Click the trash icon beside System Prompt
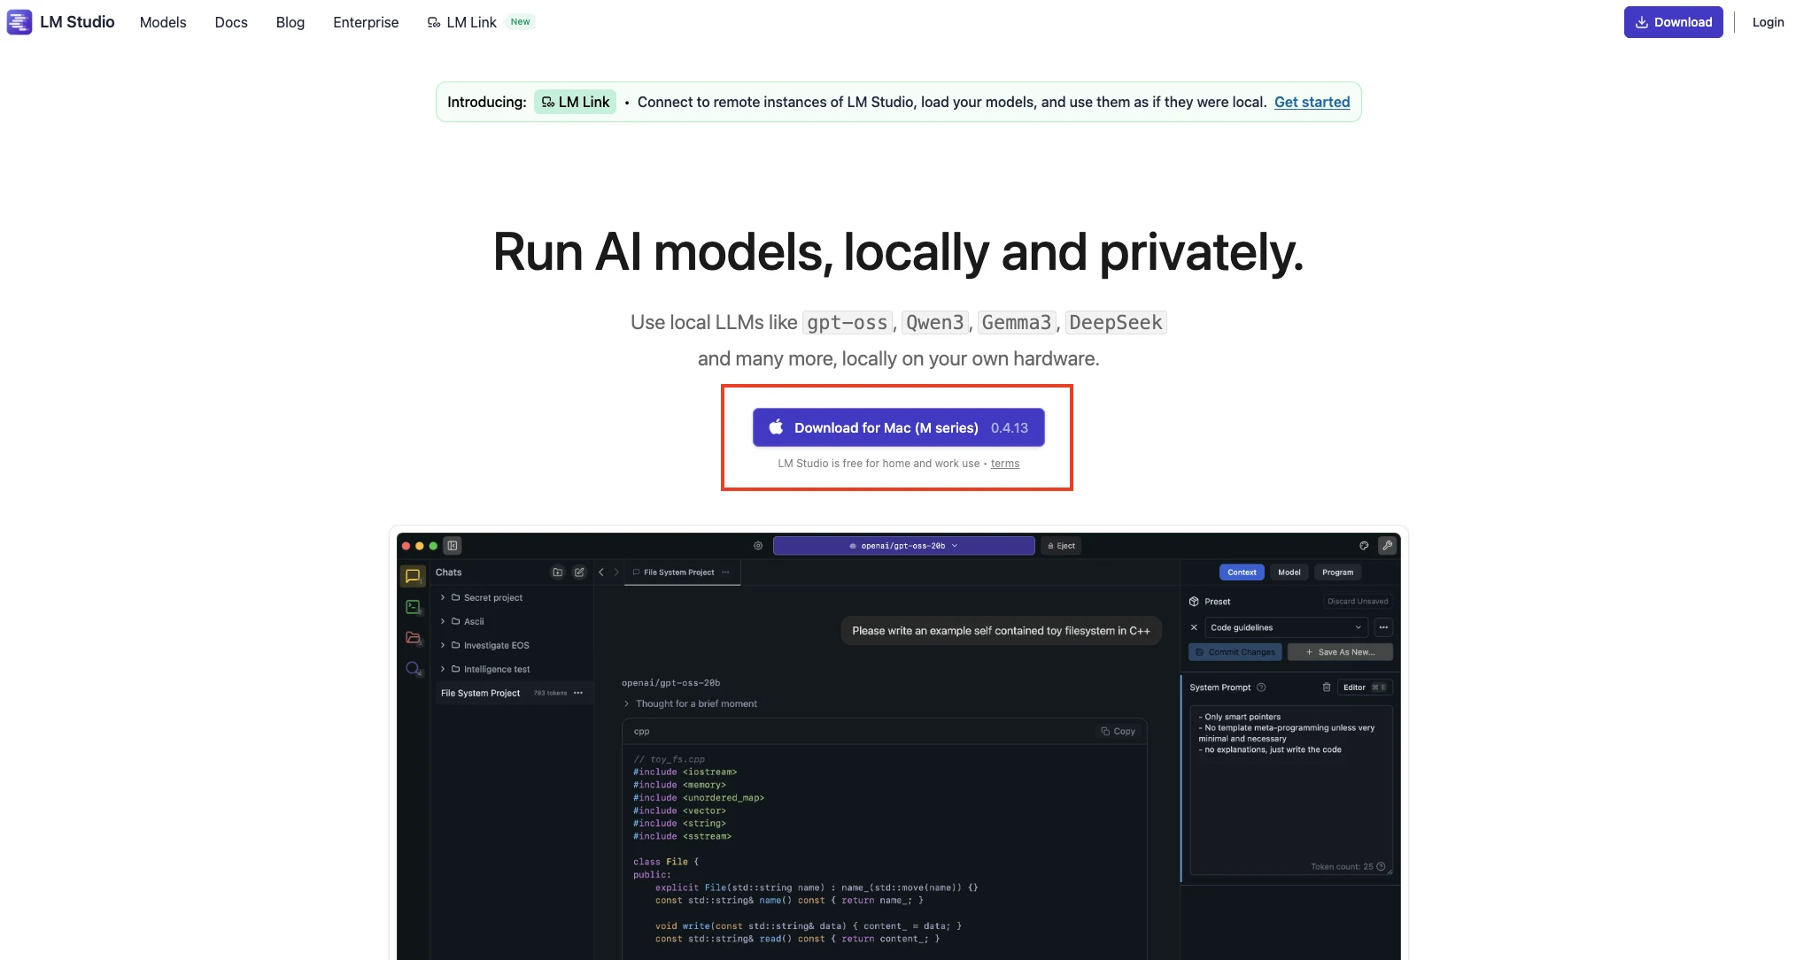Viewport: 1796px width, 960px height. click(1327, 687)
